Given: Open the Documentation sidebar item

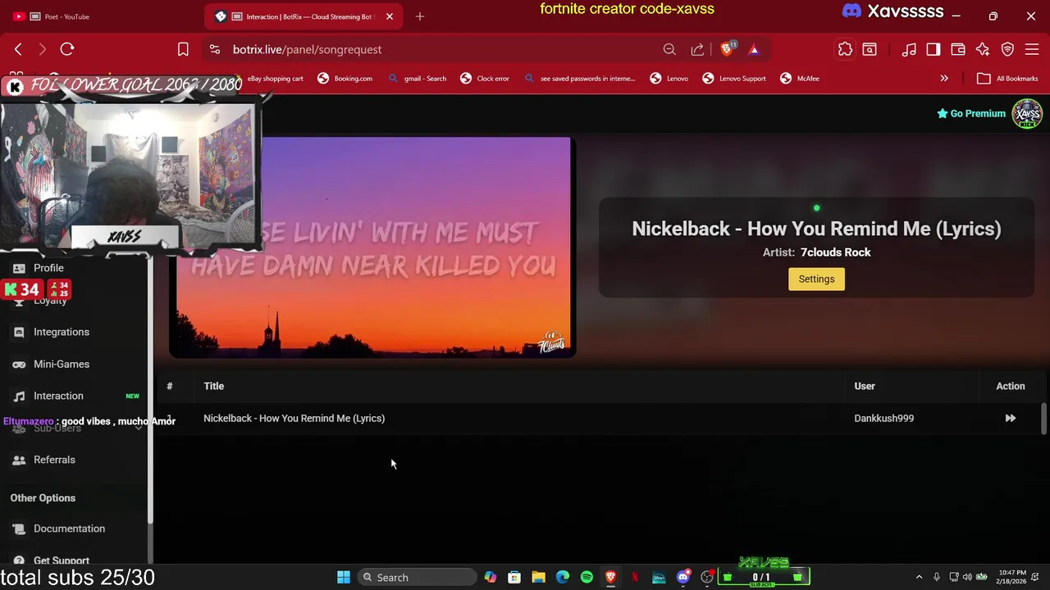Looking at the screenshot, I should click(69, 529).
